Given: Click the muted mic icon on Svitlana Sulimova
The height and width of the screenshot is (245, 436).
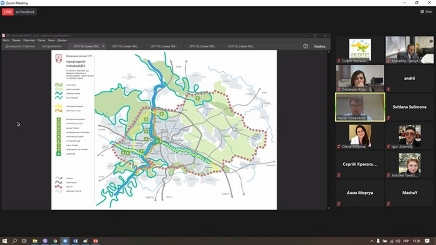Looking at the screenshot, I should tap(388, 118).
